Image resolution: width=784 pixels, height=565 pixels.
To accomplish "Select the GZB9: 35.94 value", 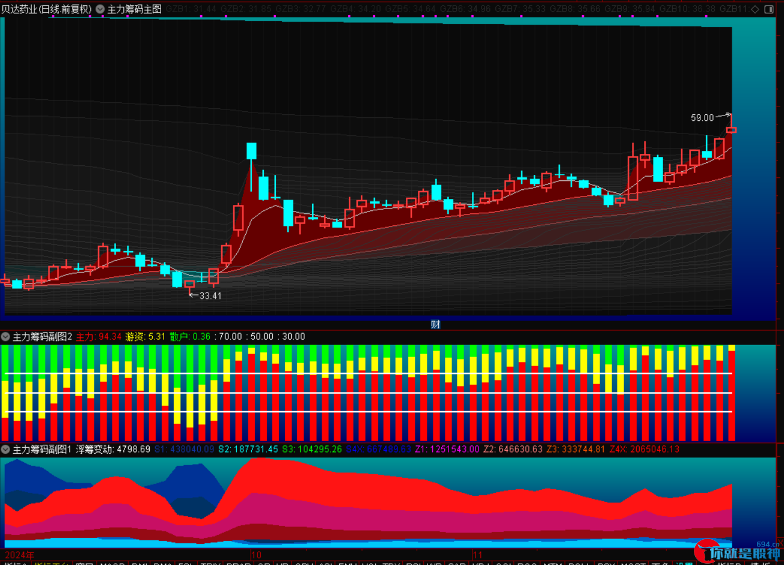I will point(631,9).
